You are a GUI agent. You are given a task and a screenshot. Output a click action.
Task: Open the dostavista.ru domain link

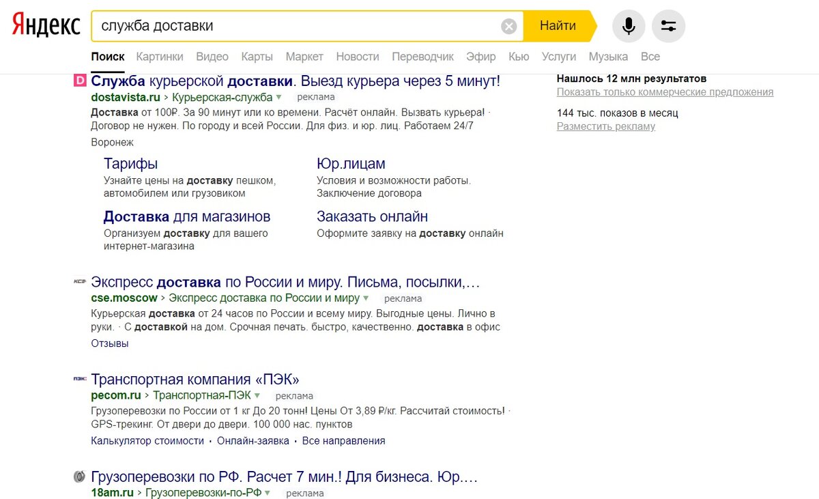pyautogui.click(x=126, y=97)
